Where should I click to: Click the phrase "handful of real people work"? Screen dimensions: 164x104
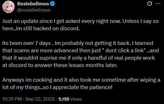pos(121,58)
